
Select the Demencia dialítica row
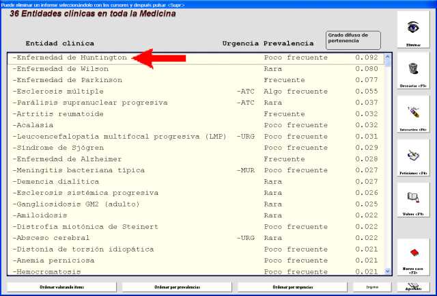196,182
